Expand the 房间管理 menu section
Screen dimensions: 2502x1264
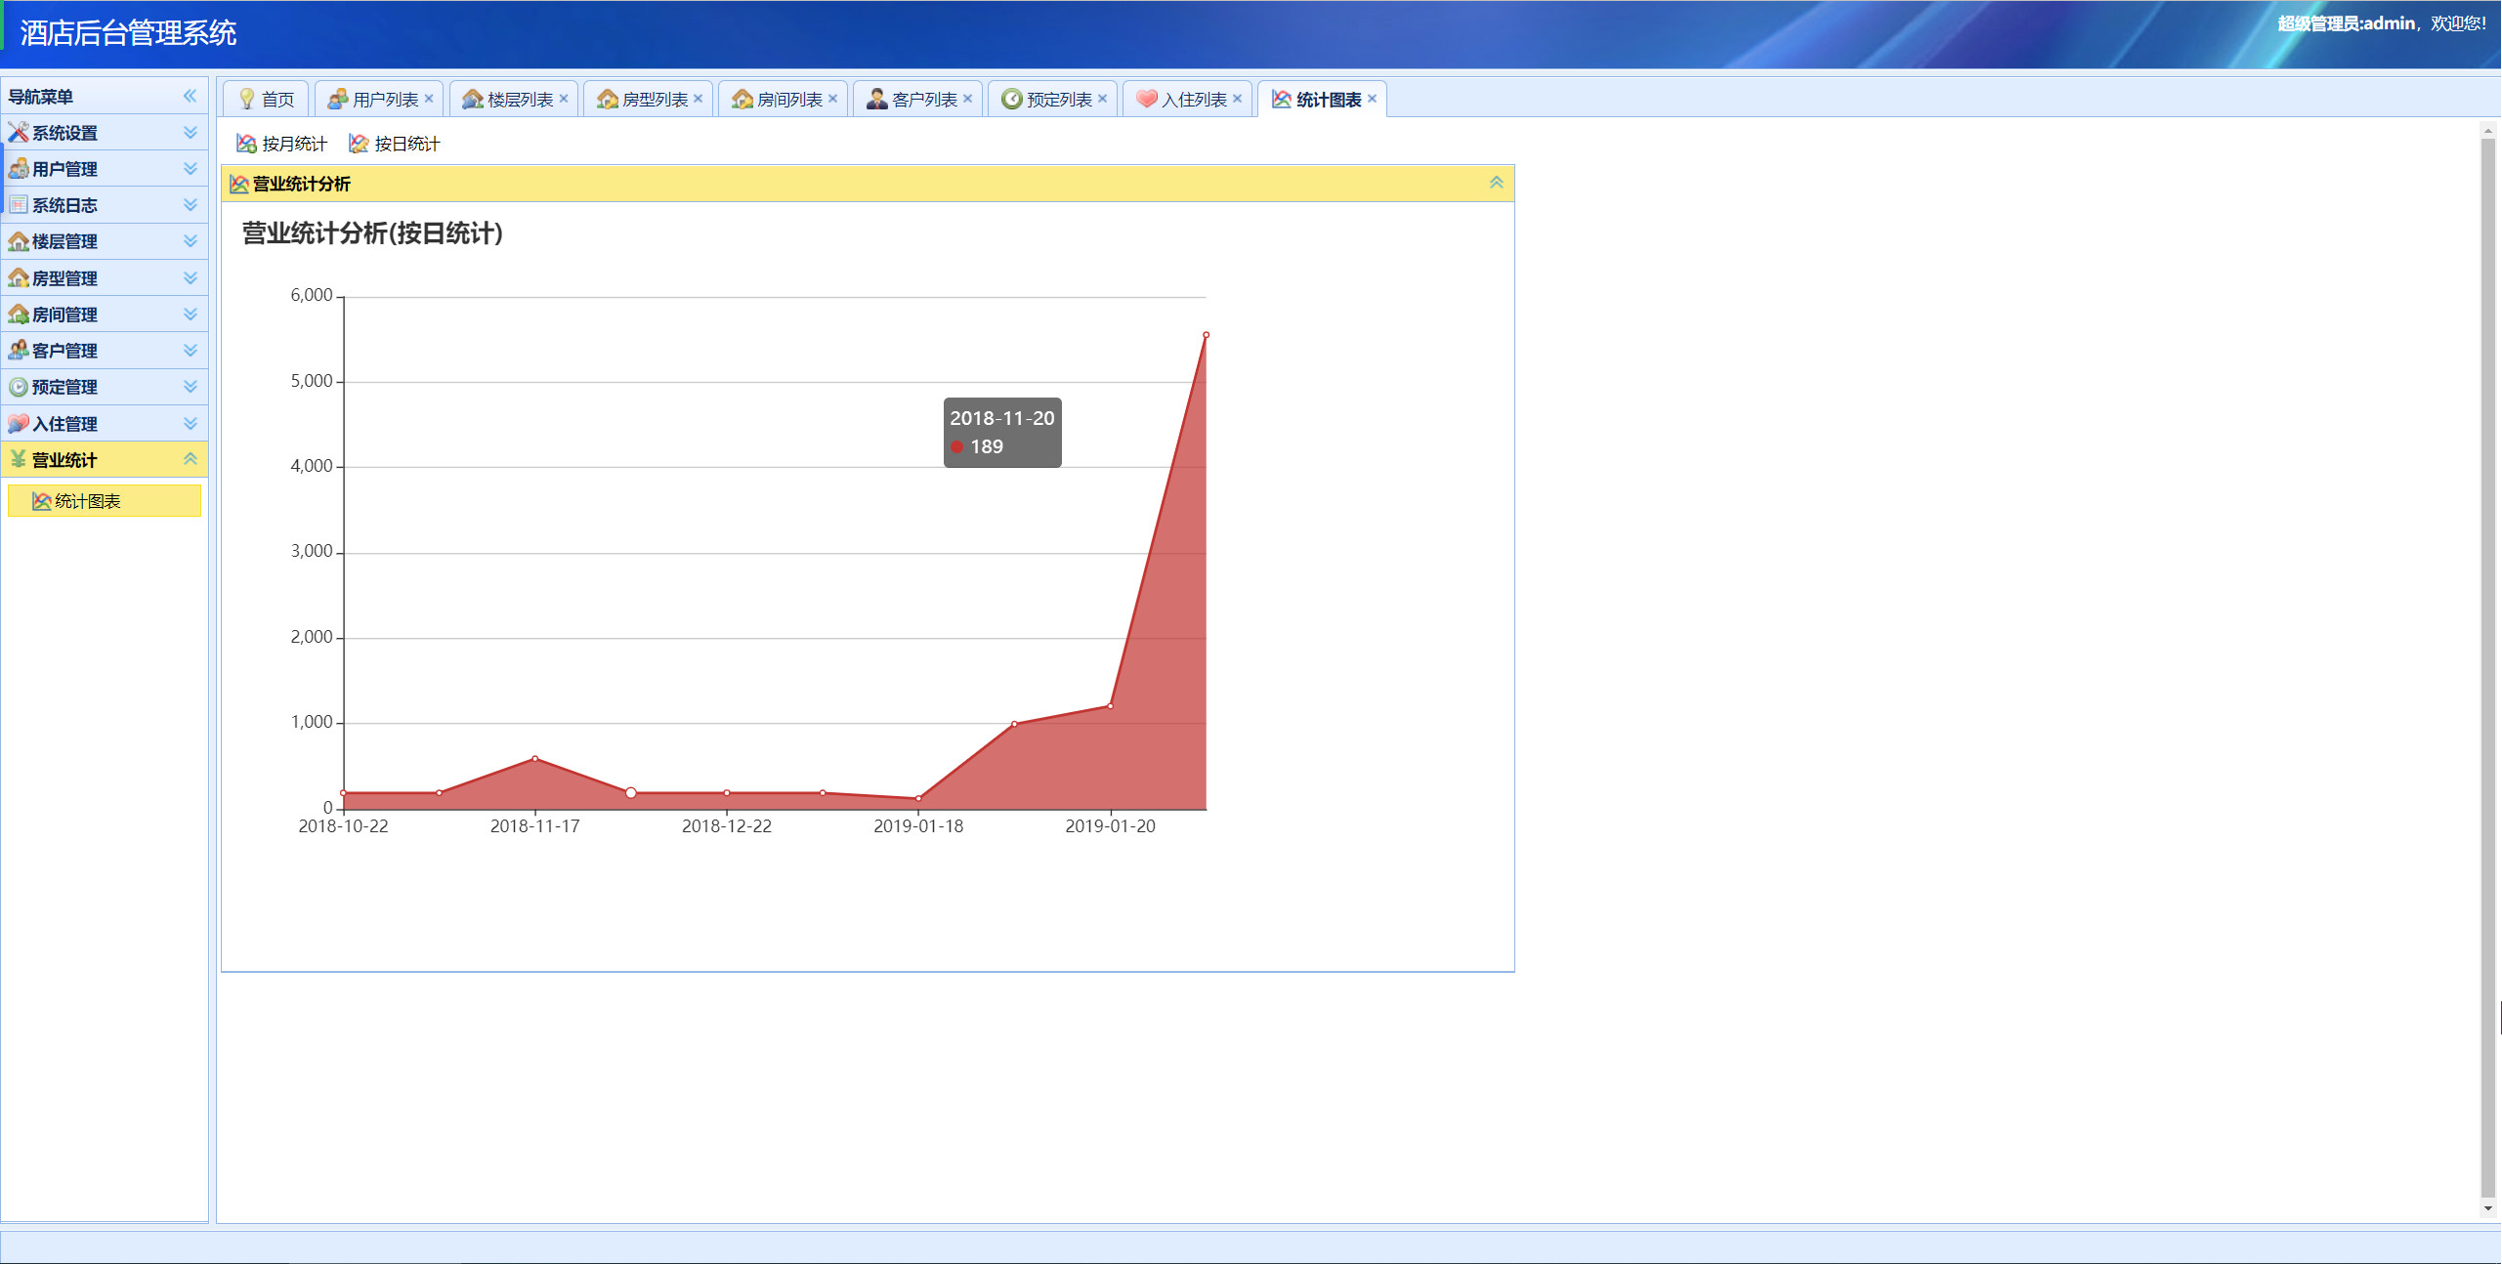191,314
